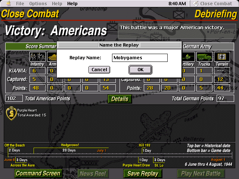Select German Points value 20
The width and height of the screenshot is (239, 179).
tap(169, 88)
